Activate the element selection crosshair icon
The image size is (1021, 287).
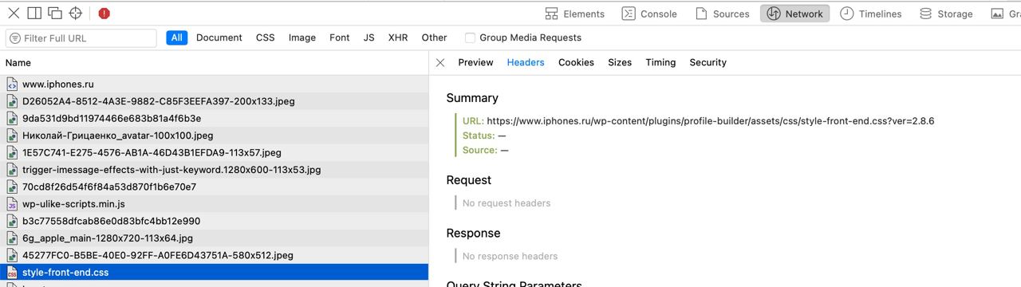76,13
